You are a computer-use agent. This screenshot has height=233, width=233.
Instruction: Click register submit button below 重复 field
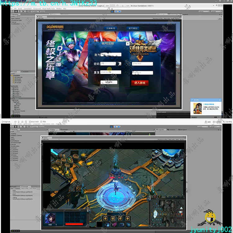109,82
